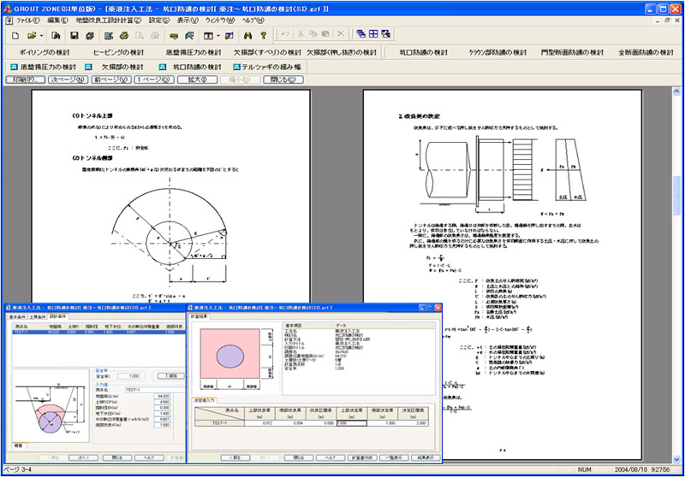Click the cascade windows toolbar icon
The image size is (685, 477).
(x=360, y=35)
